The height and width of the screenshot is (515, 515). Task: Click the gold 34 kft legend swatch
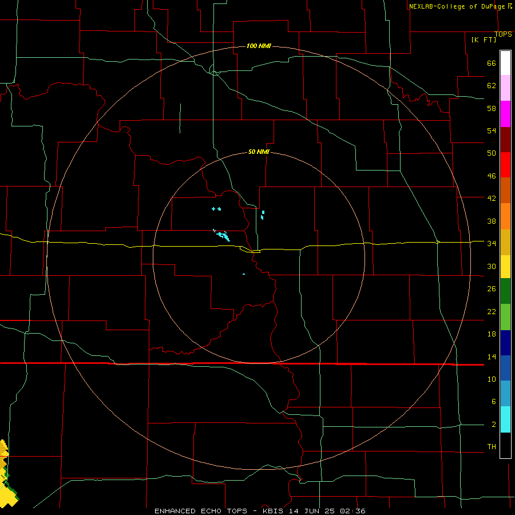(x=505, y=242)
